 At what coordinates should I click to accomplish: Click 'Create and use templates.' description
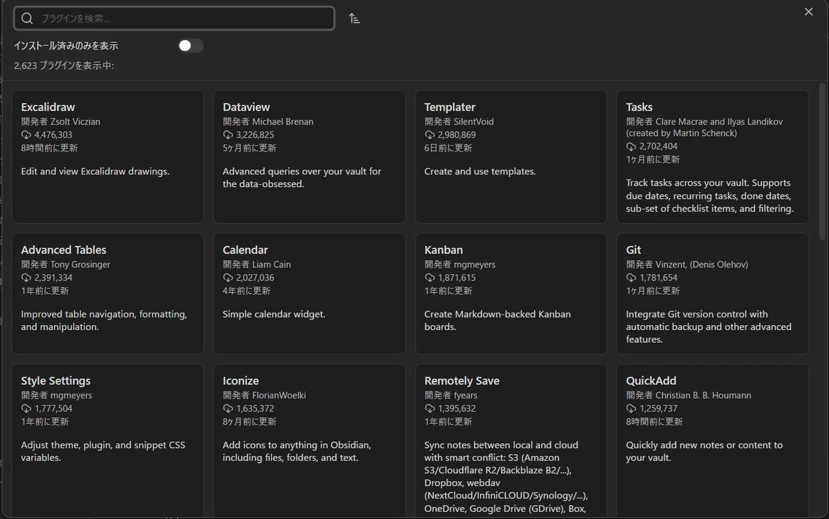tap(480, 171)
